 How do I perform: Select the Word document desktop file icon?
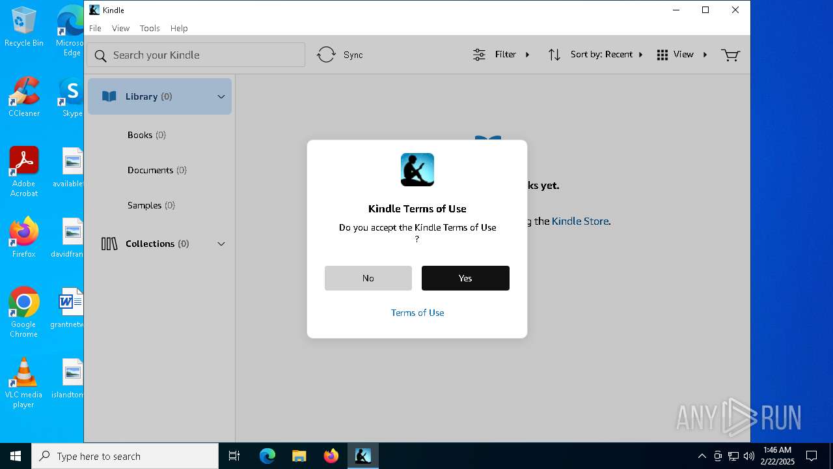(70, 308)
